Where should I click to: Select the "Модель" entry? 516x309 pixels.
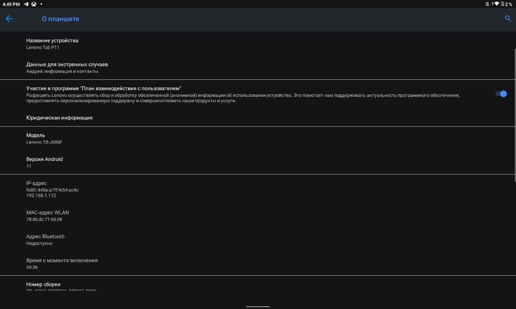[258, 138]
